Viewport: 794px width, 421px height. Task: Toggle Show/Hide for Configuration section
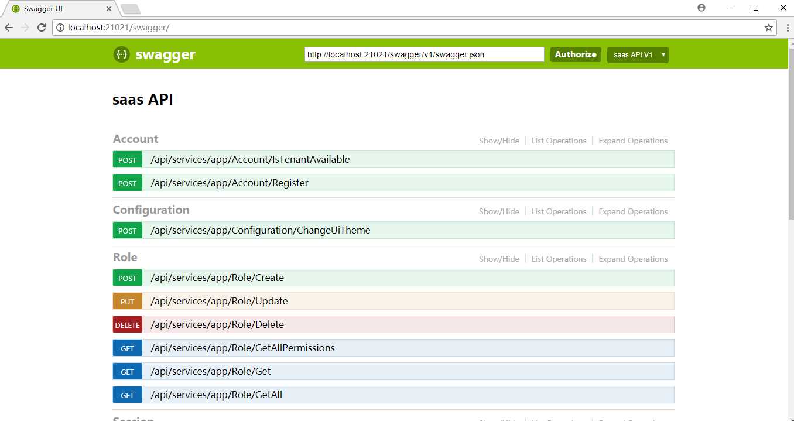point(499,211)
